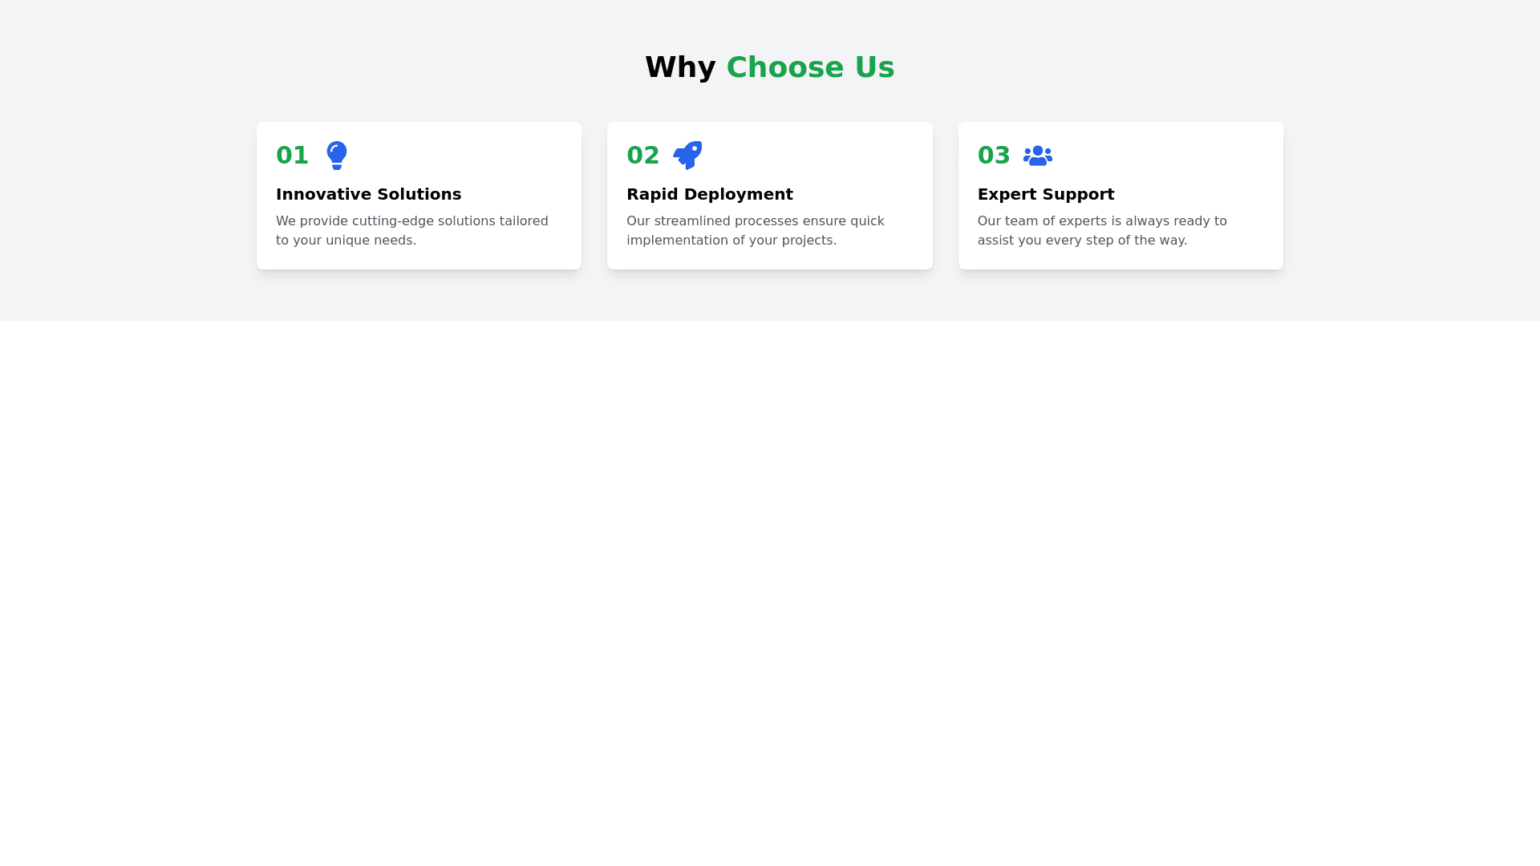Viewport: 1540px width, 866px height.
Task: Select the Rapid Deployment card title
Action: click(x=709, y=194)
